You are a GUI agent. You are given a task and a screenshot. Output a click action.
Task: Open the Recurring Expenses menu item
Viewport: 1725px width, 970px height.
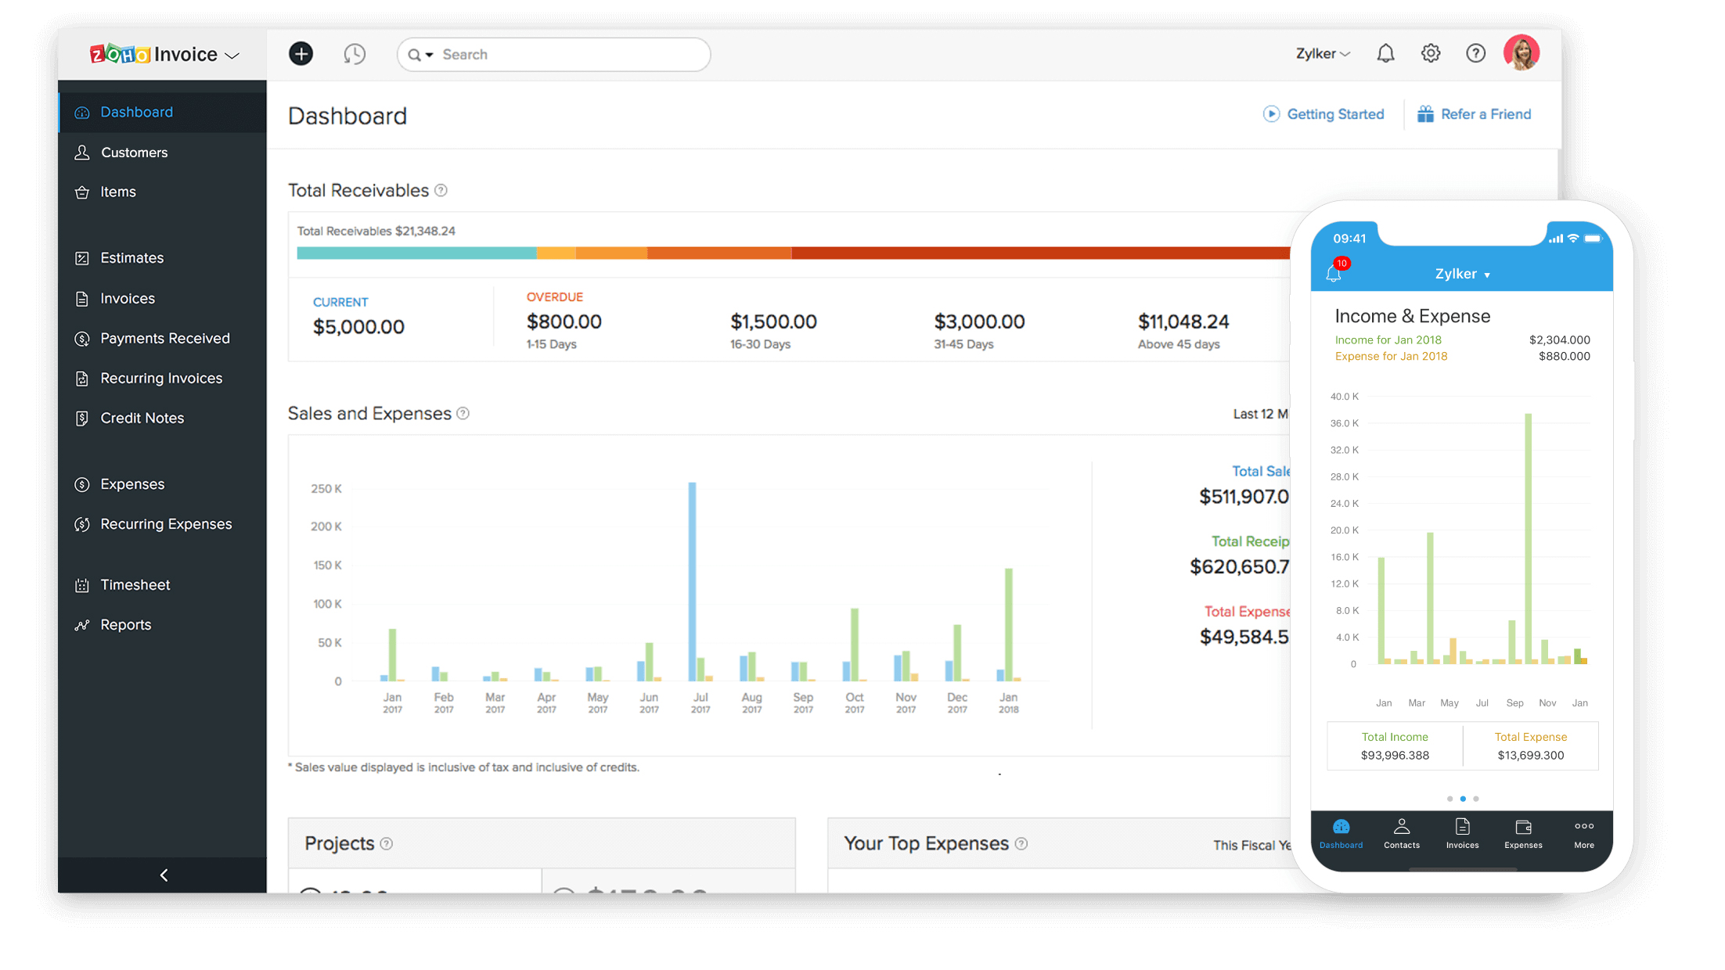click(164, 523)
